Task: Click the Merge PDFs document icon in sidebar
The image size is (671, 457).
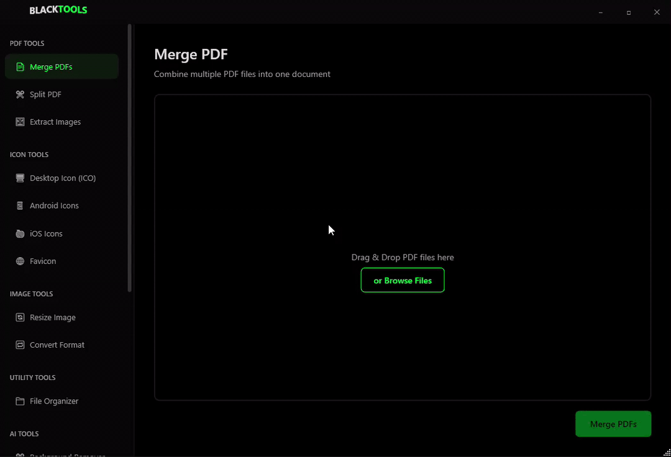Action: 20,66
